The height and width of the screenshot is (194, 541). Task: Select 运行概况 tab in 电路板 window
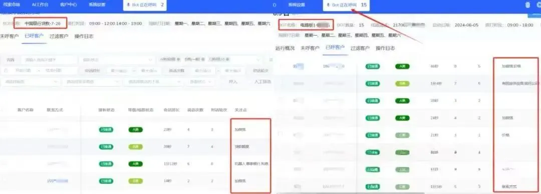coord(285,48)
